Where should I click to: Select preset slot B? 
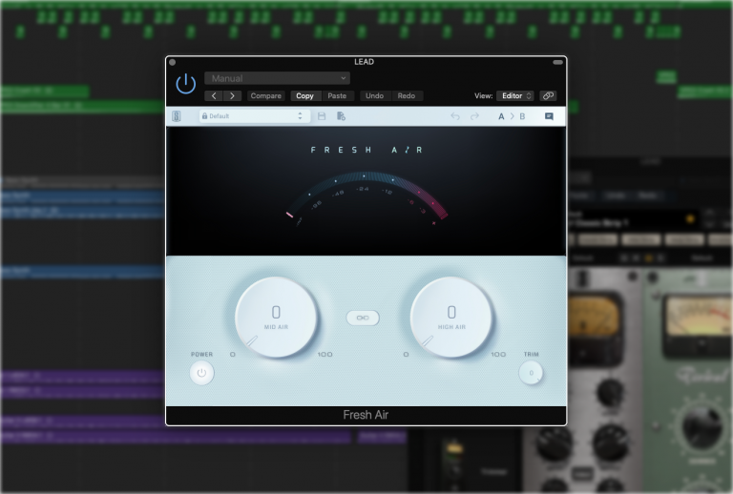coord(522,116)
